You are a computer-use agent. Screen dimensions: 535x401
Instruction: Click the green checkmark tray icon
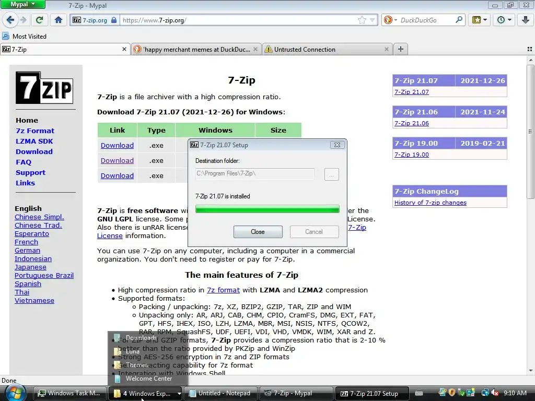pos(461,393)
